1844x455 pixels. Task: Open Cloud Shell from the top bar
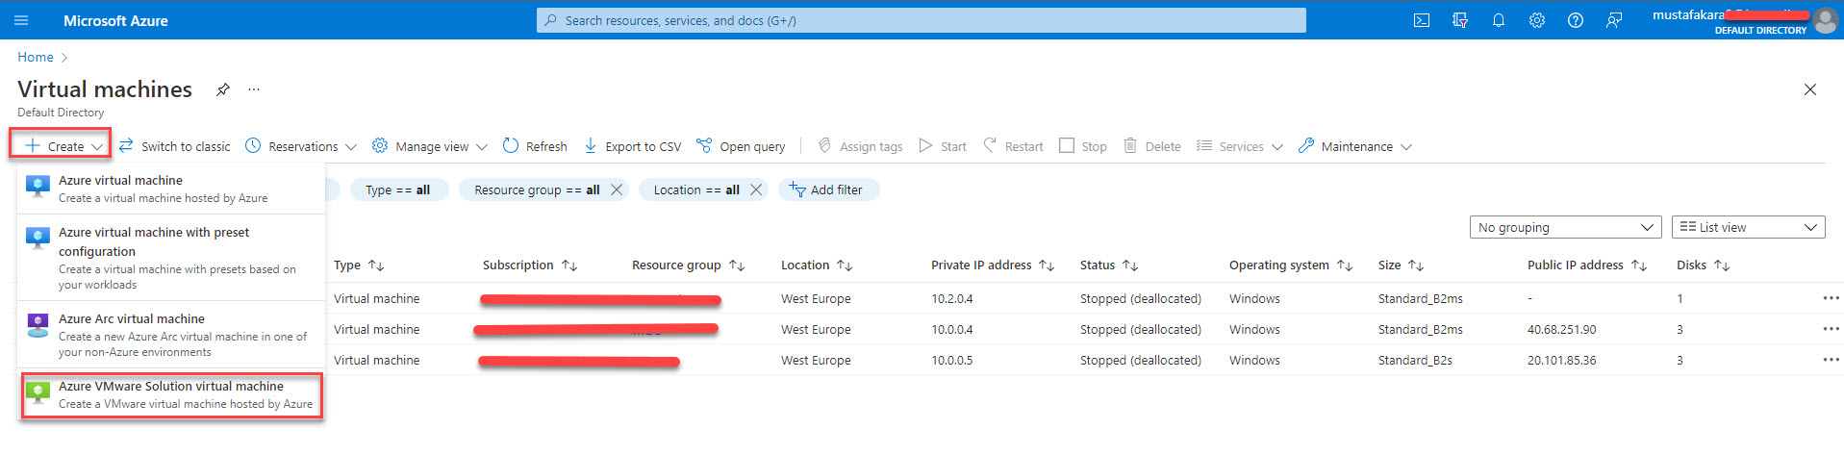coord(1421,20)
